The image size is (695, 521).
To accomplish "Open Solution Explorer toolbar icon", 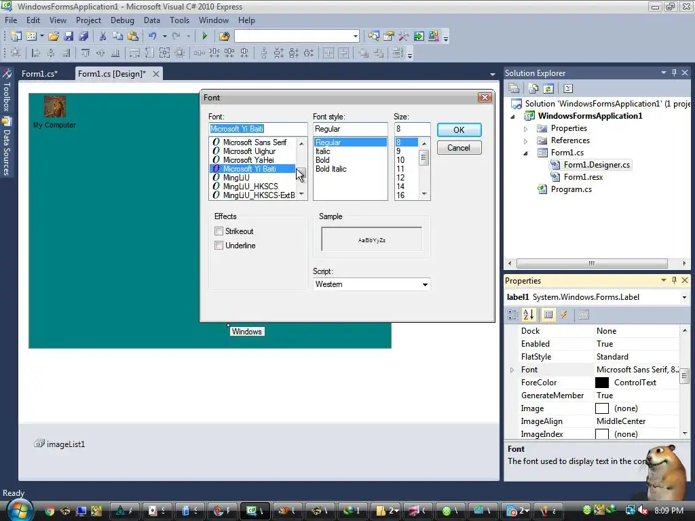I will (374, 36).
